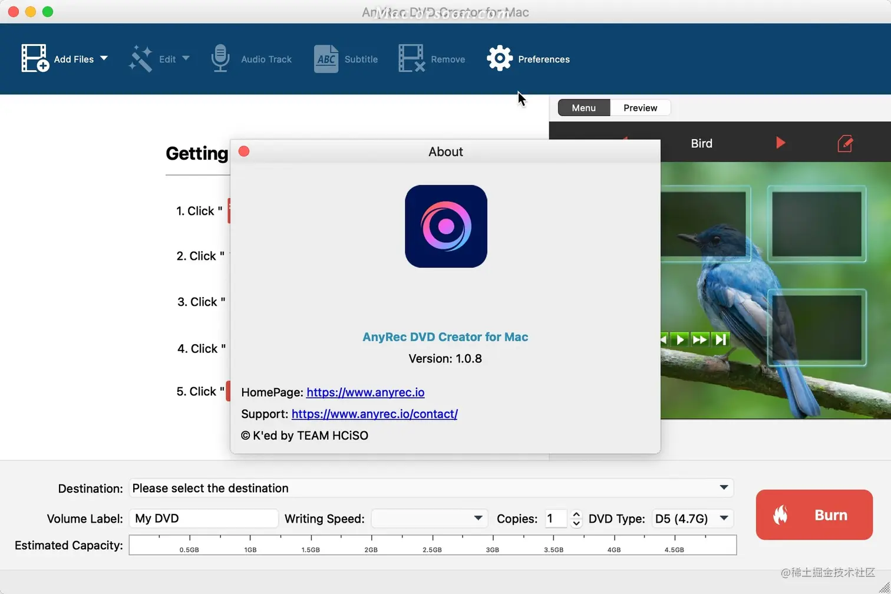Screen dimensions: 891x594
Task: Click the Bird template title
Action: [701, 143]
